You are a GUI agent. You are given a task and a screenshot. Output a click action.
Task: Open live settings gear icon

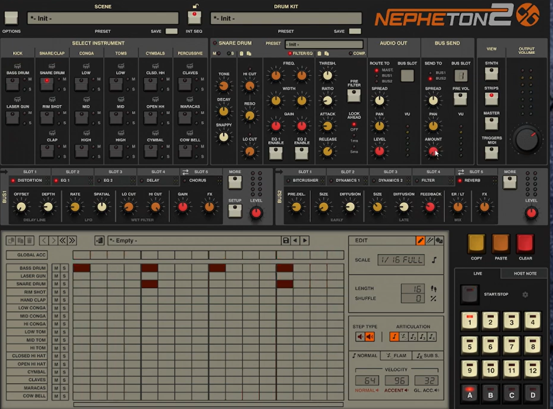coord(525,295)
